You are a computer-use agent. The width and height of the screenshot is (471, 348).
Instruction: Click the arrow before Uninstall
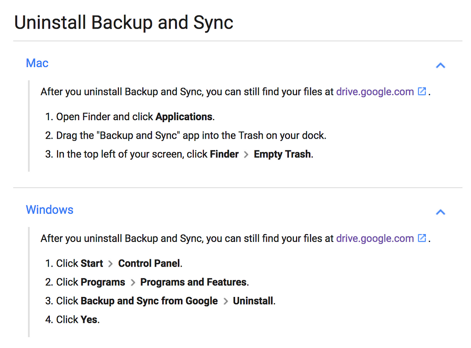click(x=225, y=301)
